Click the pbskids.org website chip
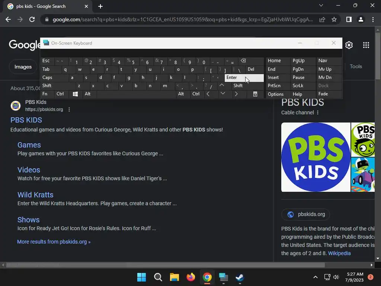 pos(305,214)
